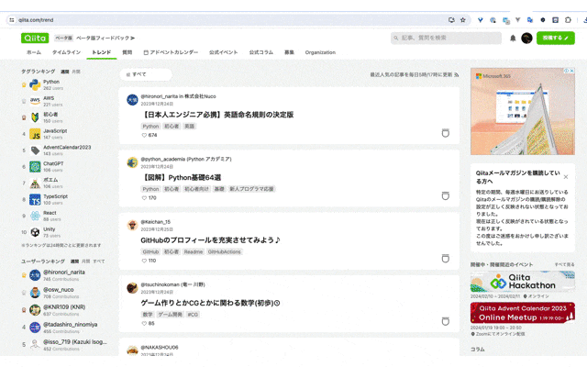The width and height of the screenshot is (587, 367).
Task: Open ベータ版フィードバック link
Action: coord(105,38)
